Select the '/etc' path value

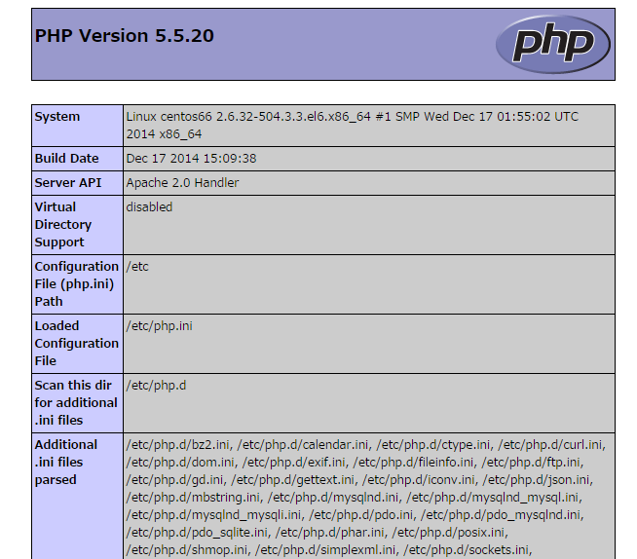(x=137, y=267)
